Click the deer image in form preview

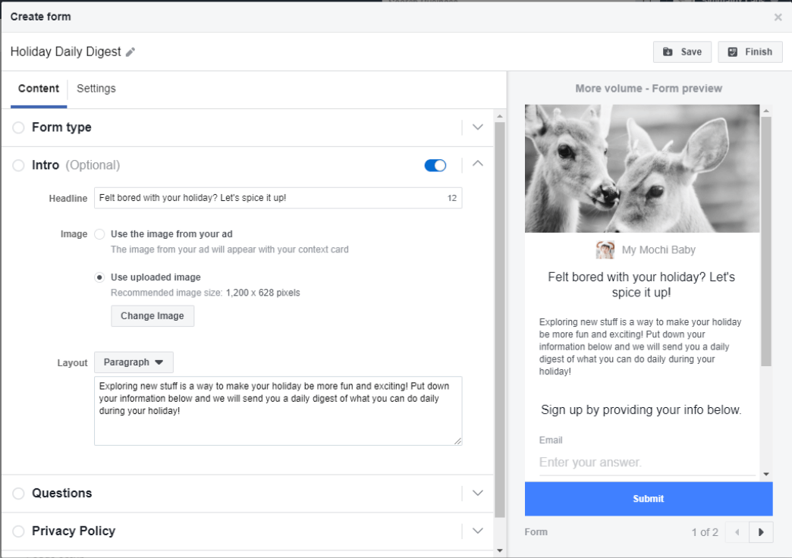642,168
